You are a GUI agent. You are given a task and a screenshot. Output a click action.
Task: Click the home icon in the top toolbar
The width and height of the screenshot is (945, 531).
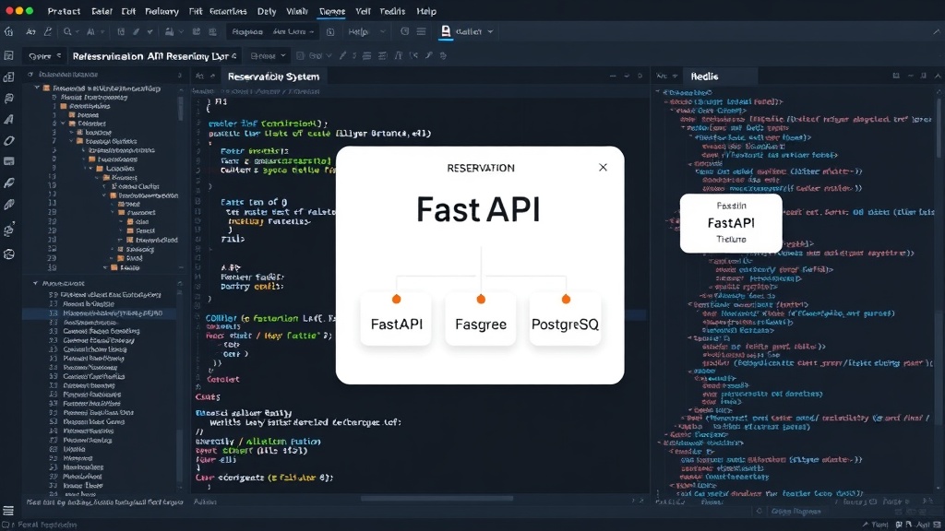(8, 31)
